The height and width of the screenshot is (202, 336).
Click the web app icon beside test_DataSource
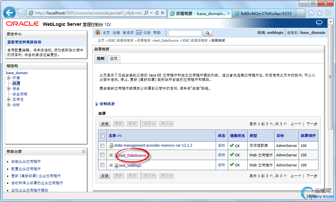pos(117,156)
